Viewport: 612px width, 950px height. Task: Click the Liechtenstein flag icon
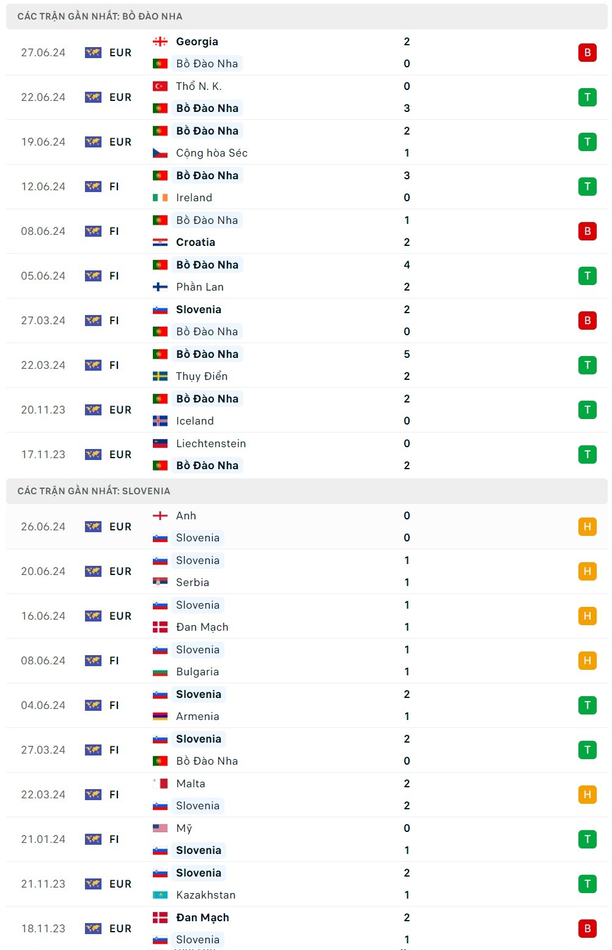pos(160,443)
